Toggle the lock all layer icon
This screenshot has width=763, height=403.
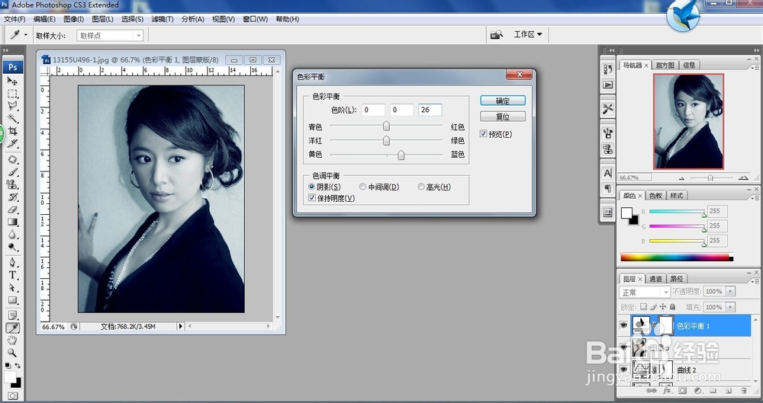(672, 307)
